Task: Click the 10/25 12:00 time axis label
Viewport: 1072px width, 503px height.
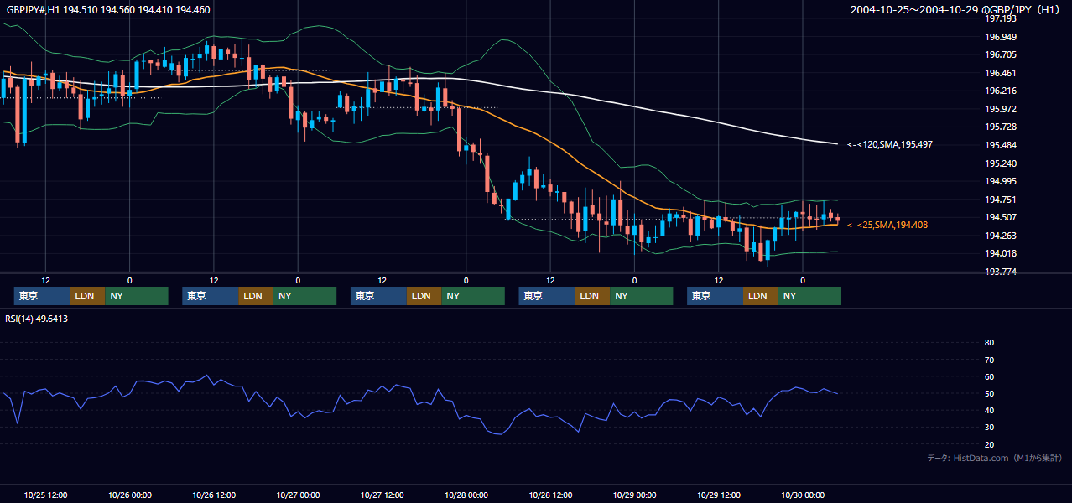Action: 46,495
